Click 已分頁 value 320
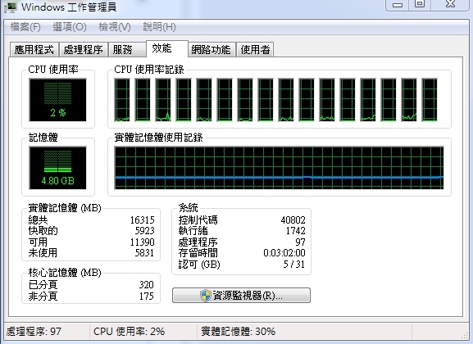 (x=146, y=284)
